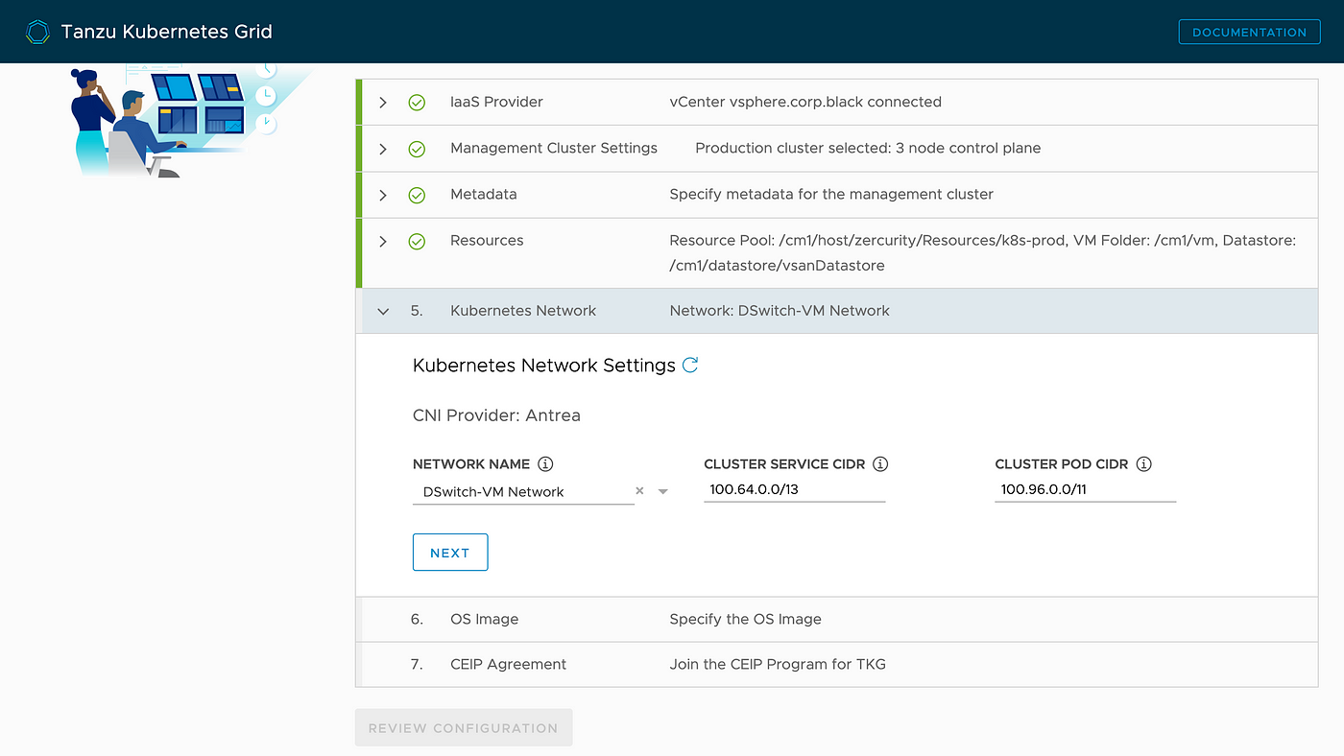Click 'Production cluster selected: 3 node control plane'

(868, 148)
